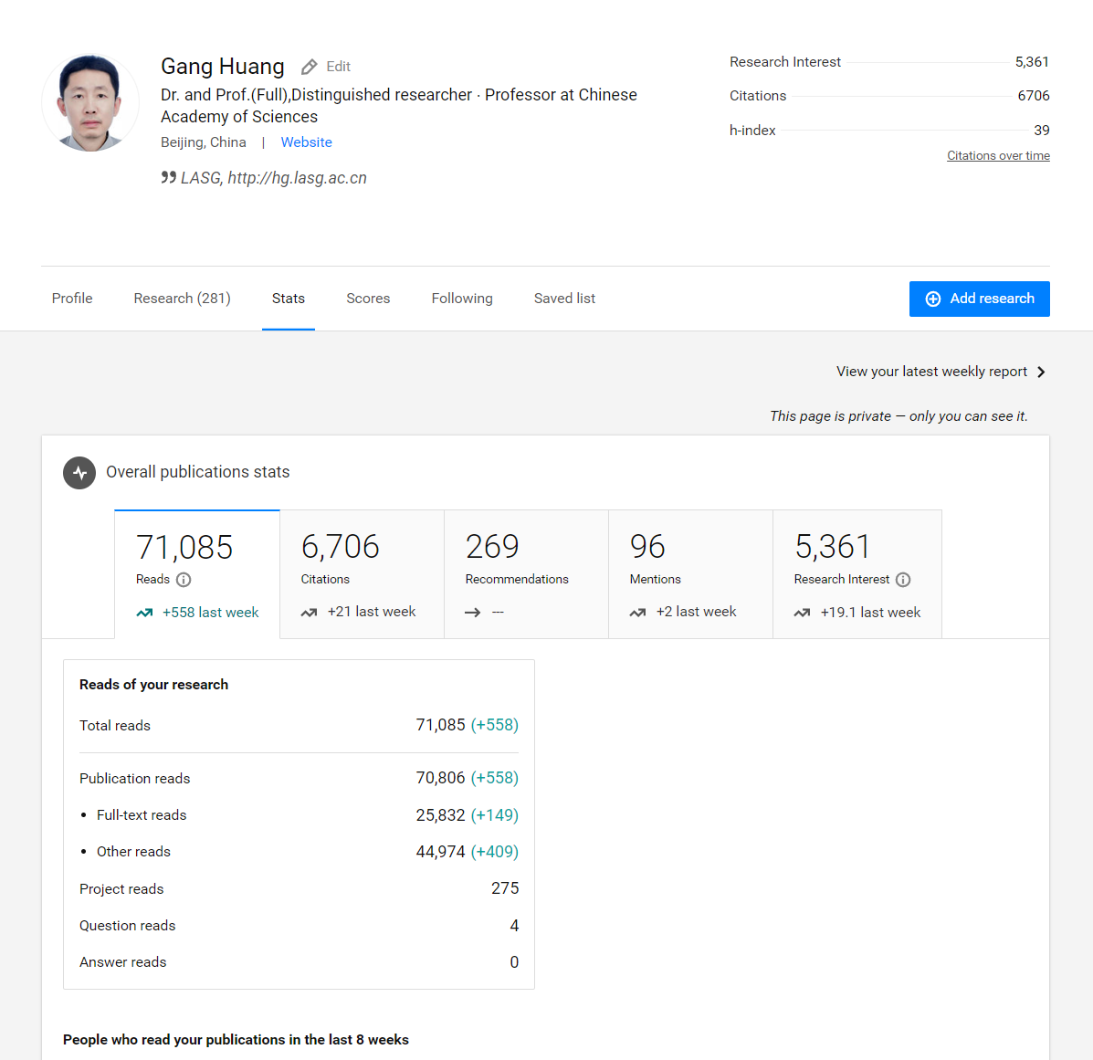Click the Total reads row label
The image size is (1093, 1060).
114,726
